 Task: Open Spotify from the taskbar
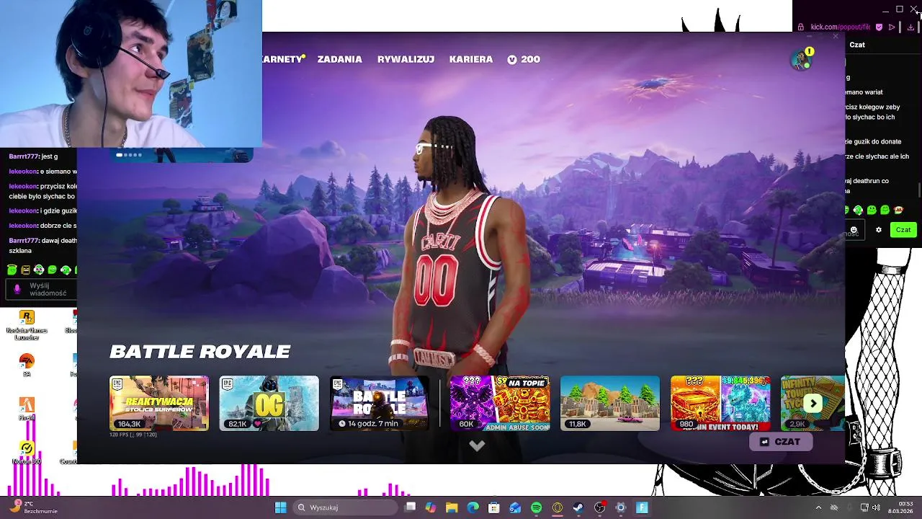[x=536, y=507]
